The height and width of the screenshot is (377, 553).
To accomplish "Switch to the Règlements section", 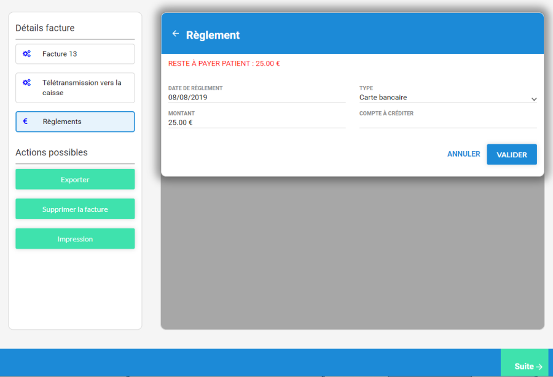I will pyautogui.click(x=75, y=122).
